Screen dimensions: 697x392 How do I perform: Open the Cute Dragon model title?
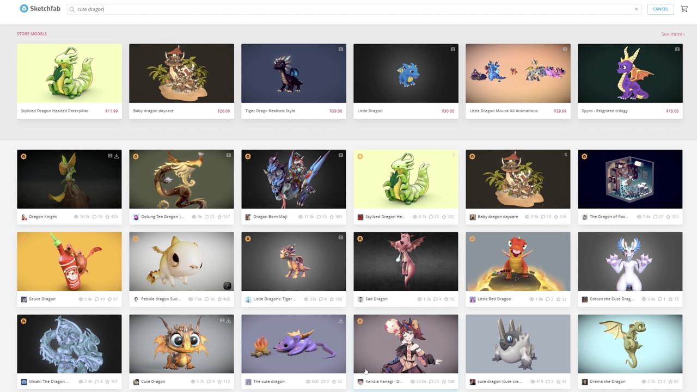point(153,382)
